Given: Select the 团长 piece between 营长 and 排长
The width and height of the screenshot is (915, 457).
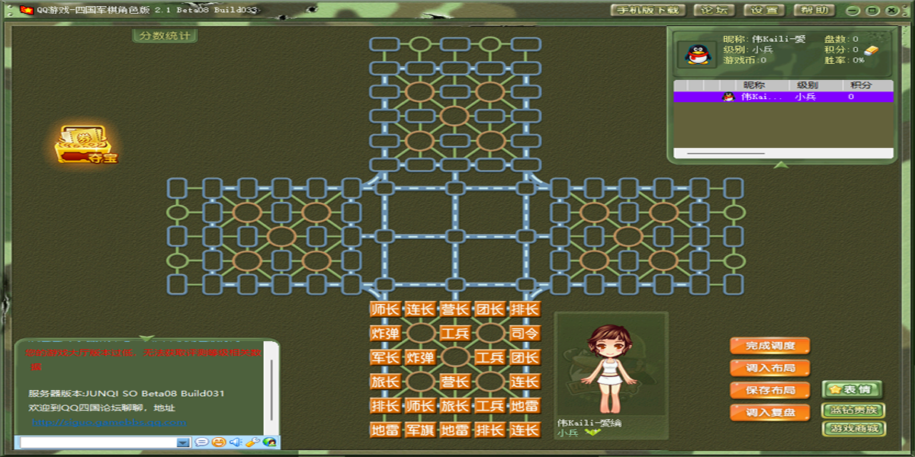Looking at the screenshot, I should coord(490,309).
